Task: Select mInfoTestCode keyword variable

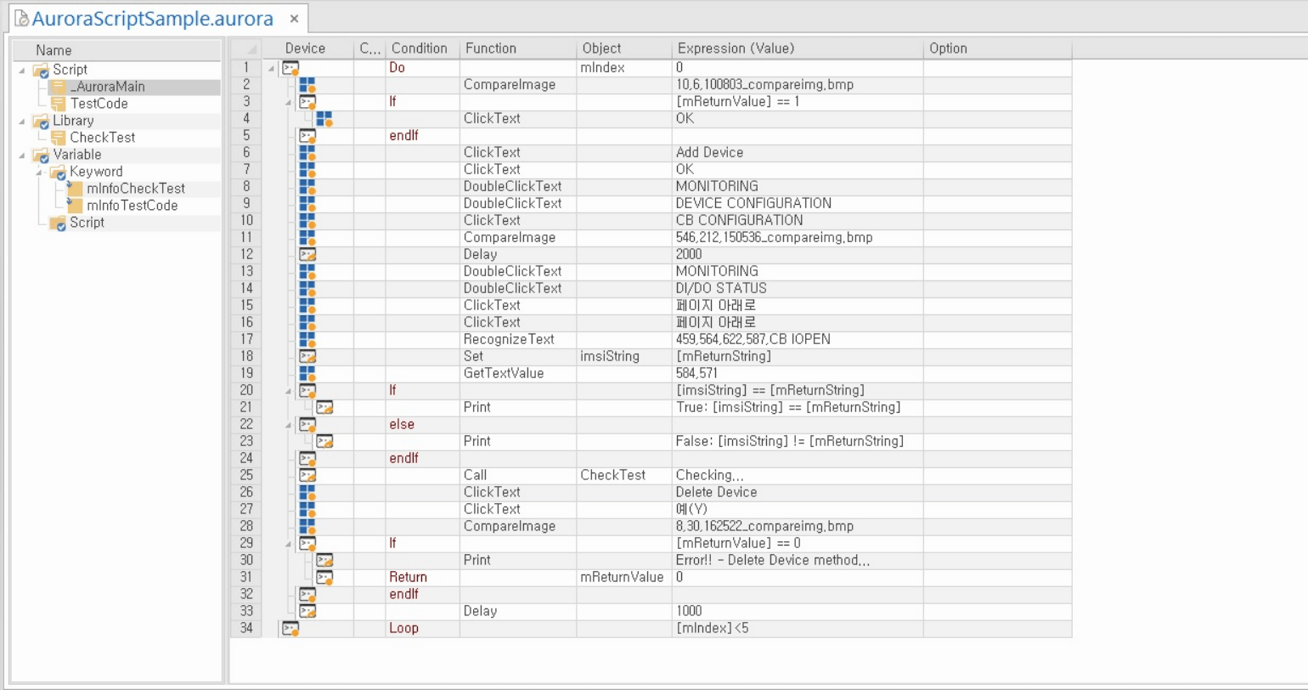Action: pos(132,206)
